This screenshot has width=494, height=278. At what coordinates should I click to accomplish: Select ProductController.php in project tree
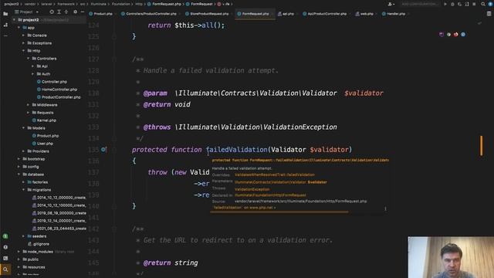pyautogui.click(x=59, y=97)
